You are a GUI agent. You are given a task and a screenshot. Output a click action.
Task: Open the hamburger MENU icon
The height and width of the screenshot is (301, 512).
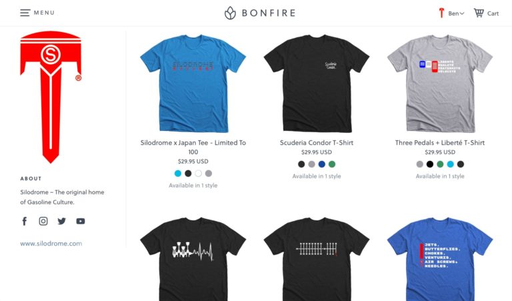coord(25,13)
